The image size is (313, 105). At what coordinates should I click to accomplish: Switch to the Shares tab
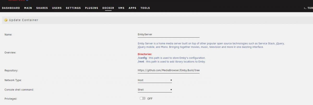(x=42, y=8)
